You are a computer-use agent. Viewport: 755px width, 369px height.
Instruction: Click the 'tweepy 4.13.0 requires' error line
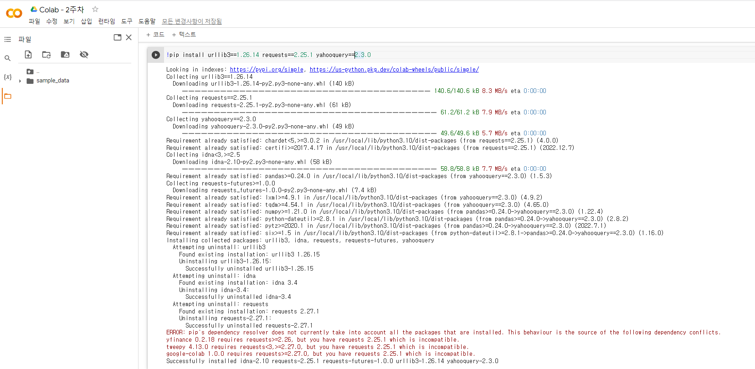coord(318,347)
